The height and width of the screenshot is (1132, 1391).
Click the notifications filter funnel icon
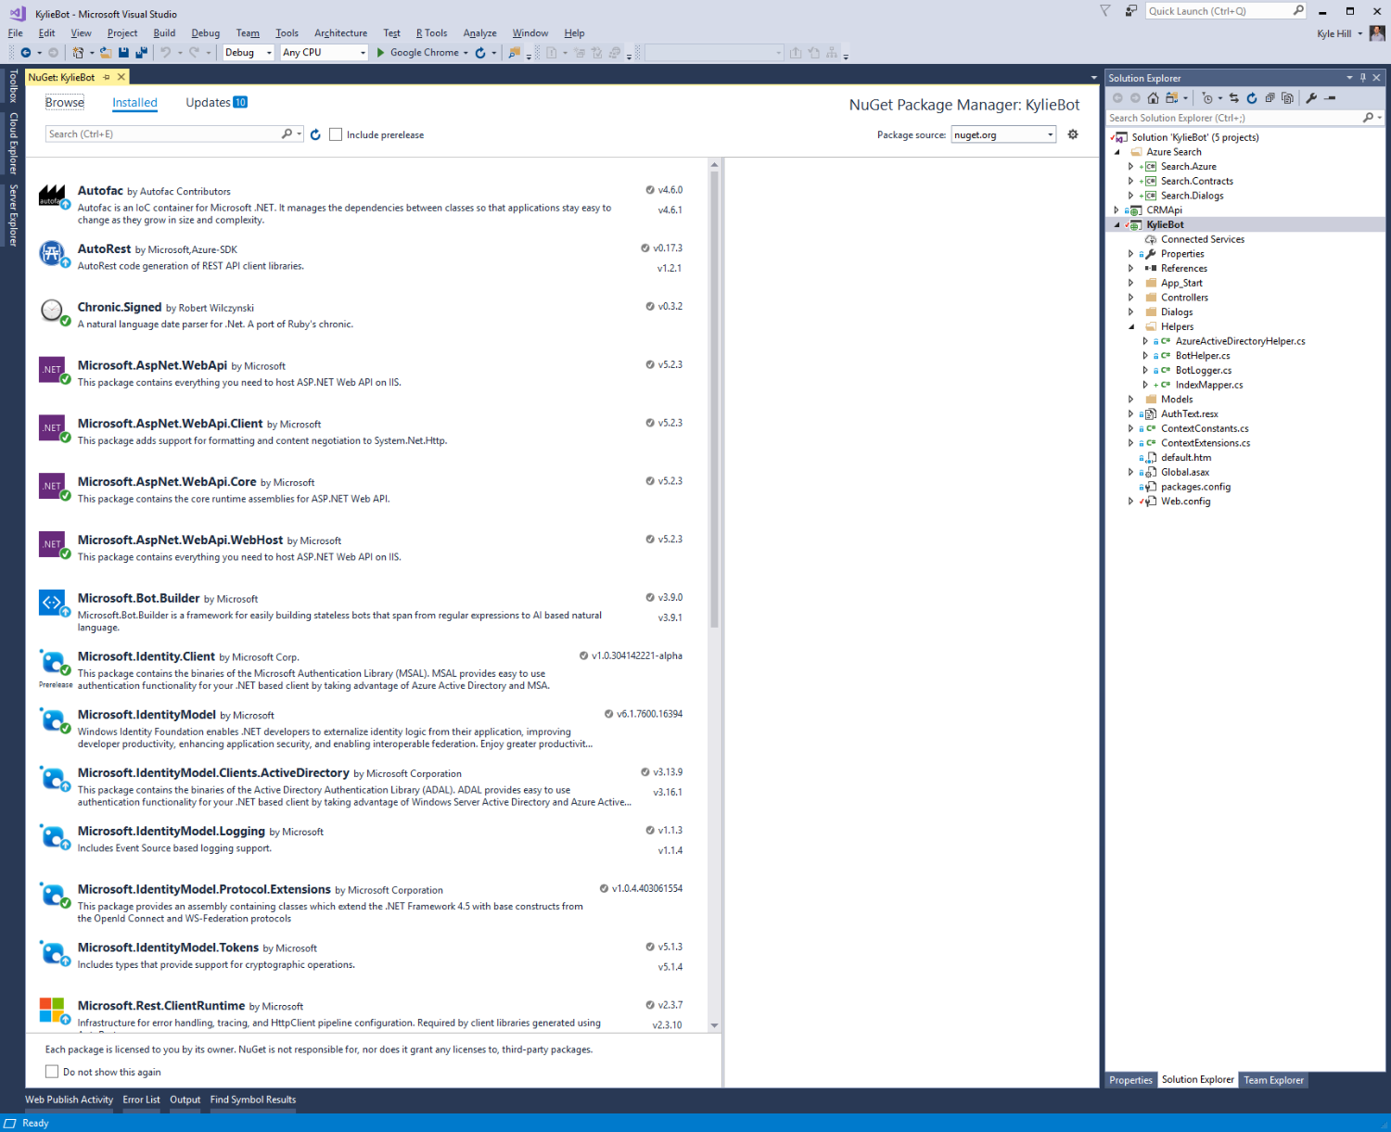click(x=1104, y=11)
